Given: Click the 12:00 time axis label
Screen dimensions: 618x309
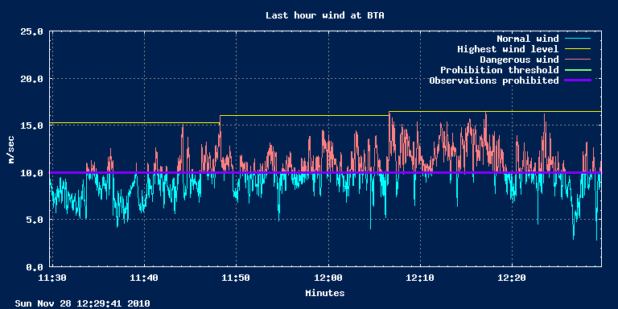Looking at the screenshot, I should click(x=328, y=278).
